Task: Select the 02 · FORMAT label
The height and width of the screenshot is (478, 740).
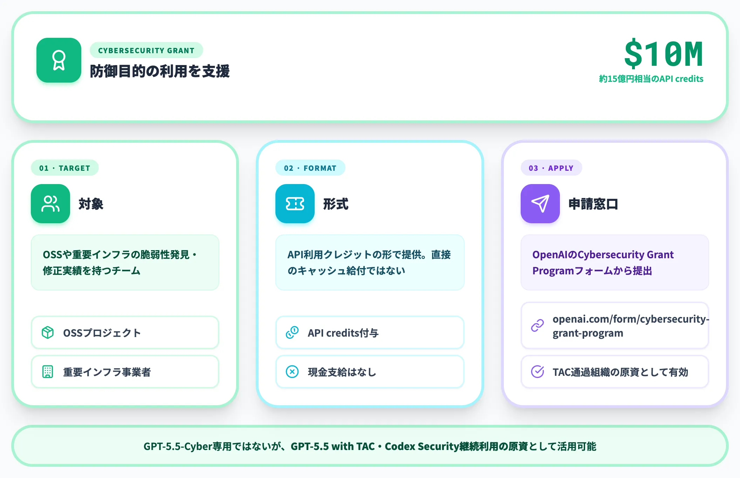Action: [310, 168]
